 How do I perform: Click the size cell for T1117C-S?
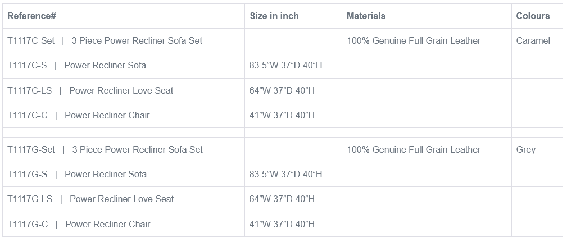(x=286, y=66)
